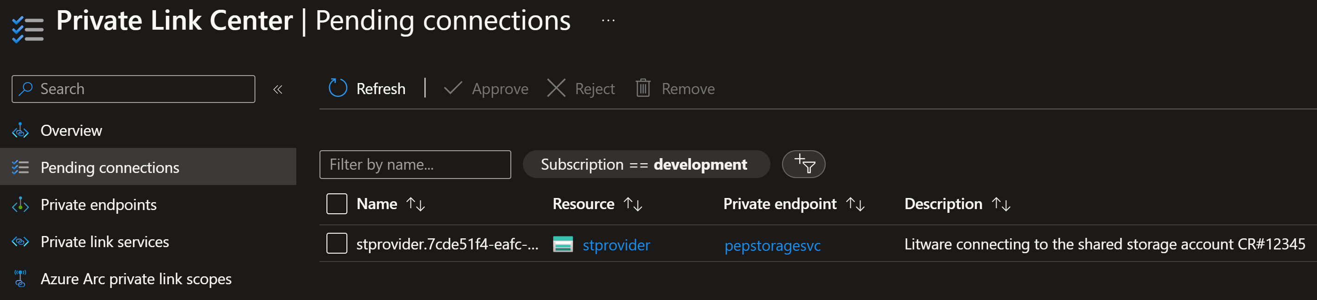The image size is (1317, 300).
Task: Click the Remove trash can icon
Action: tap(643, 88)
